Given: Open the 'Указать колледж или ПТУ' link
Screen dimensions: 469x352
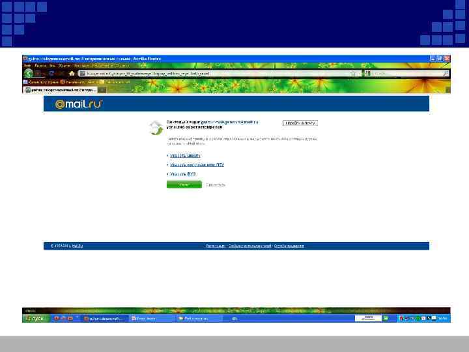Looking at the screenshot, I should click(x=197, y=165).
